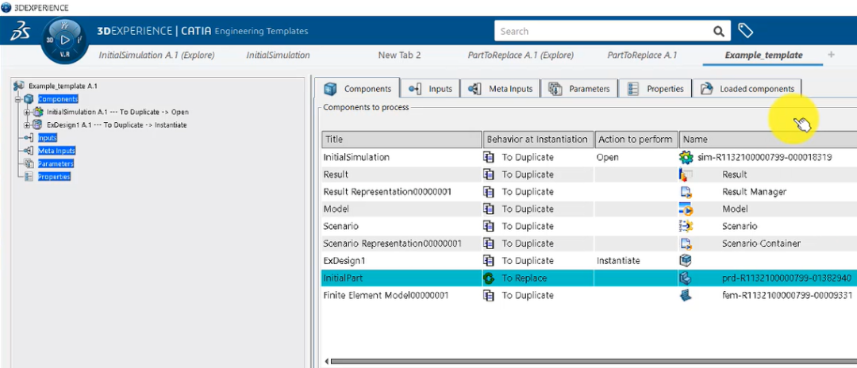Click the tag icon beside search
The height and width of the screenshot is (368, 857).
[745, 31]
